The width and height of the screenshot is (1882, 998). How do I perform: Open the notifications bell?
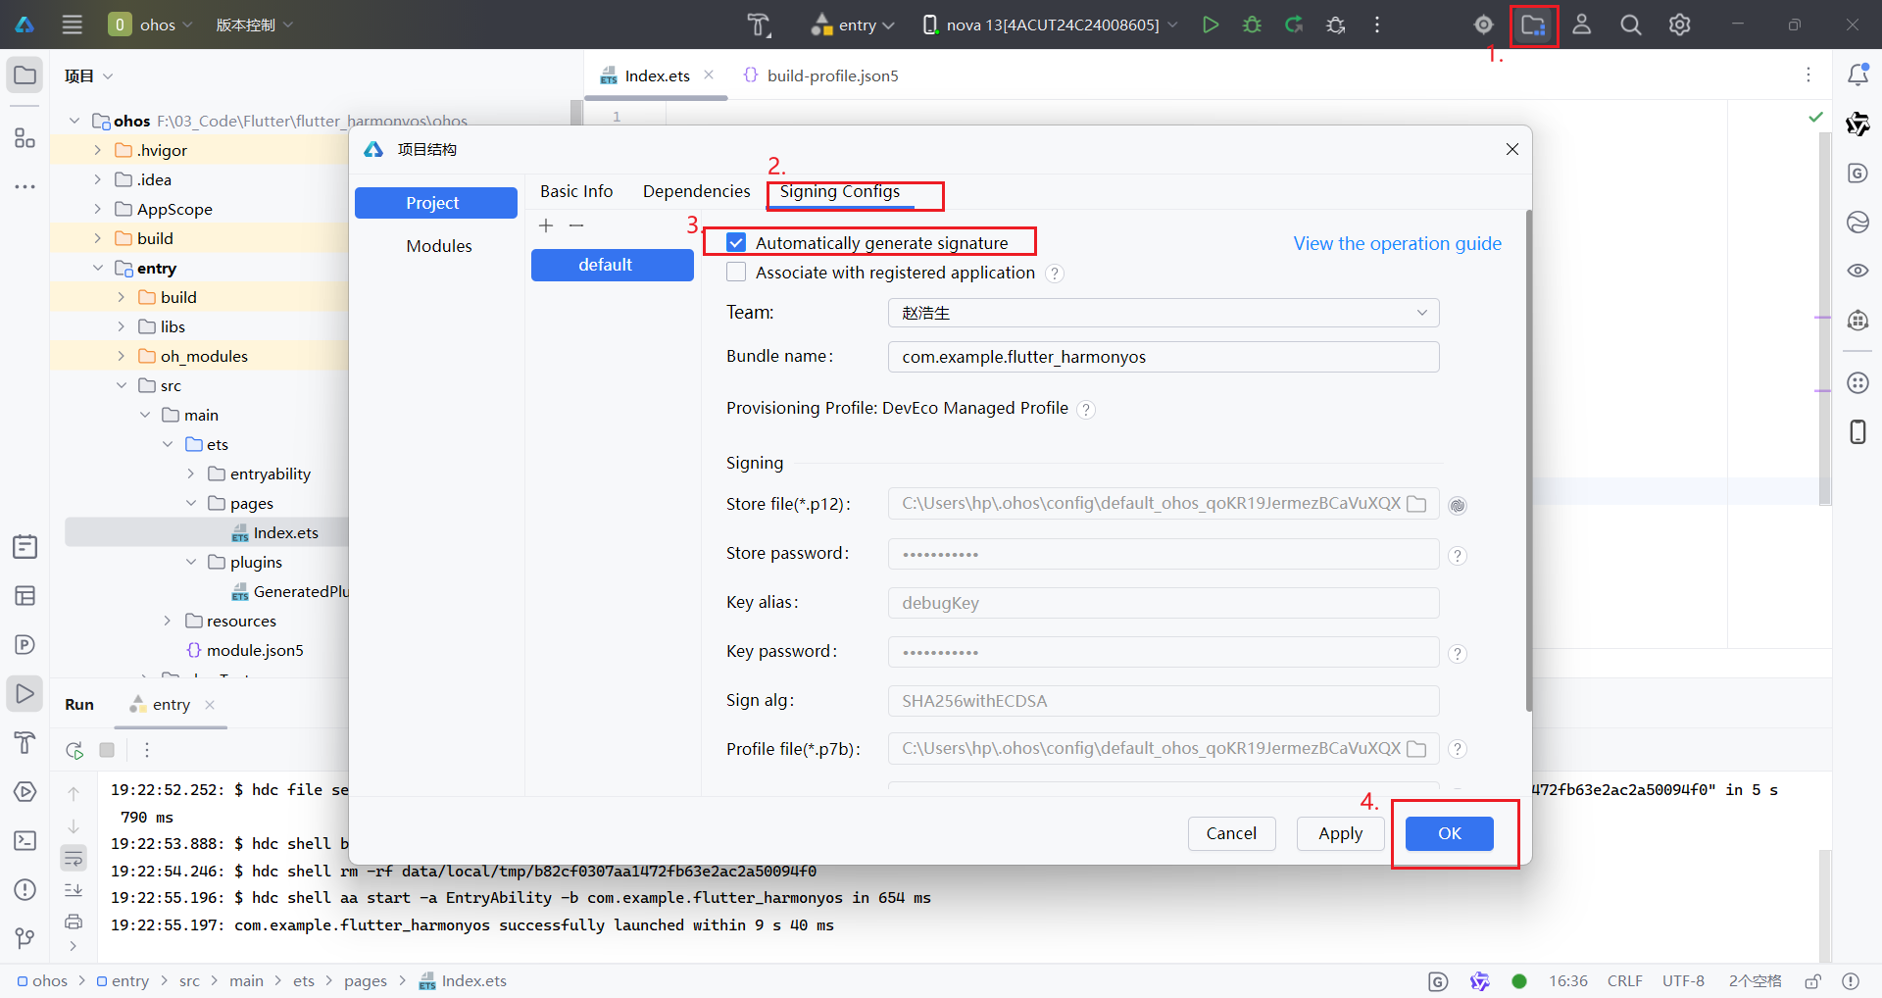tap(1857, 75)
